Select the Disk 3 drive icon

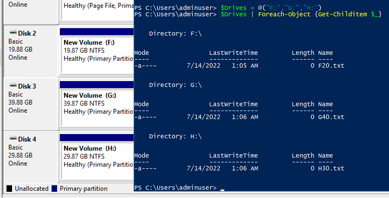coord(13,86)
